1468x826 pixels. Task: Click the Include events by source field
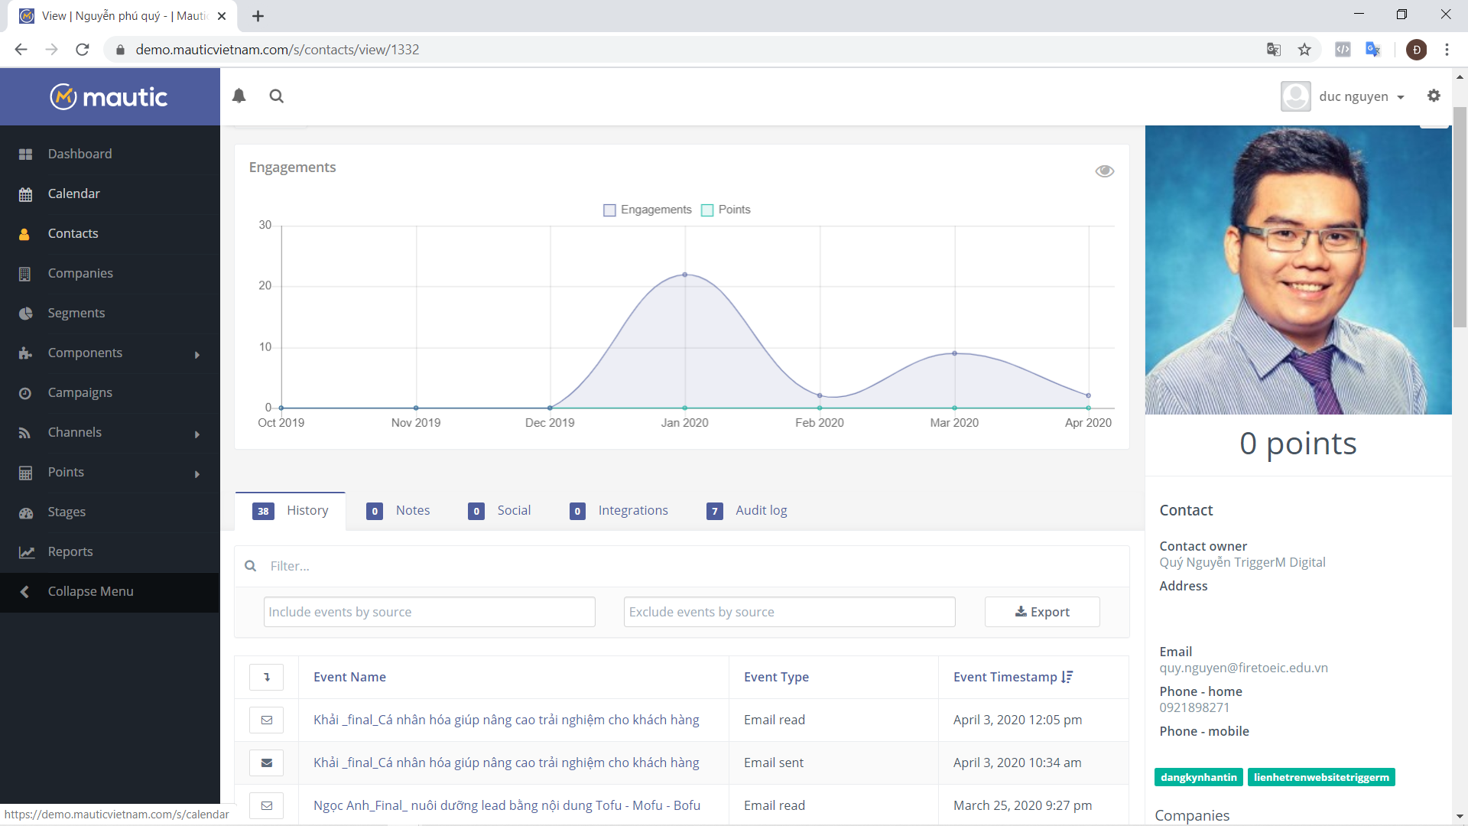[x=429, y=612]
